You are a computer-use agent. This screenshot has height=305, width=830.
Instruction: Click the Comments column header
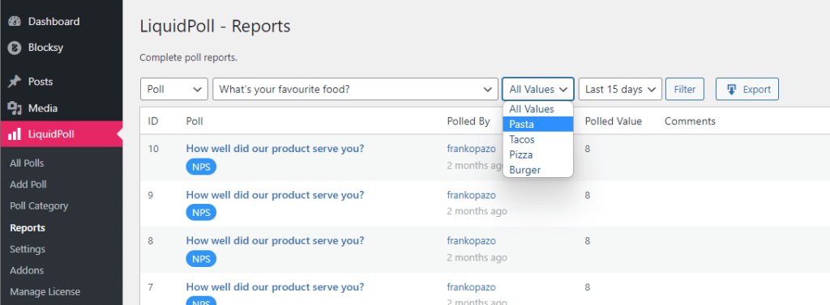690,121
